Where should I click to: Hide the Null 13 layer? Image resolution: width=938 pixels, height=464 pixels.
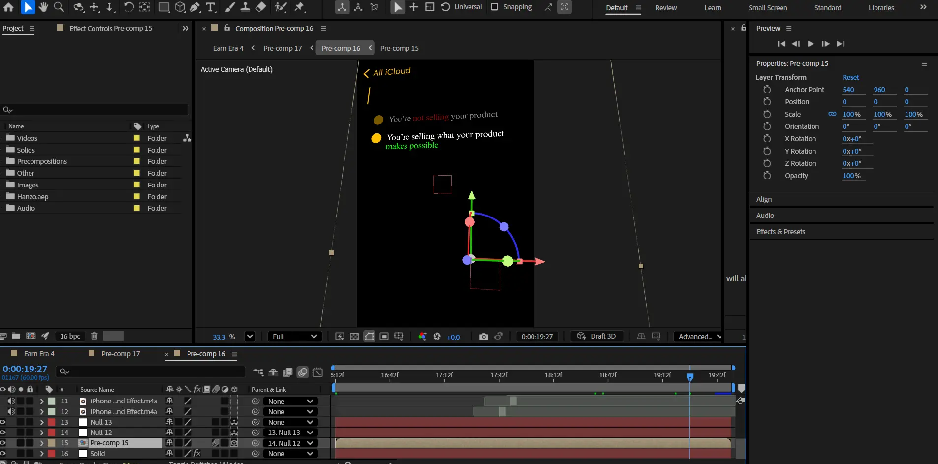click(x=3, y=422)
